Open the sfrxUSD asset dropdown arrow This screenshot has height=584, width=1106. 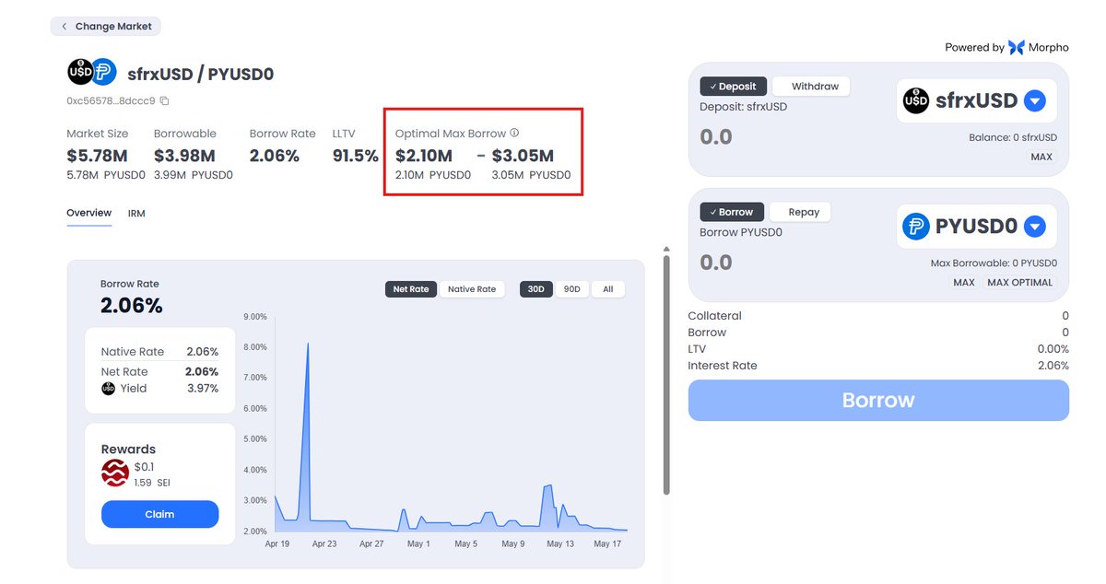click(x=1035, y=100)
